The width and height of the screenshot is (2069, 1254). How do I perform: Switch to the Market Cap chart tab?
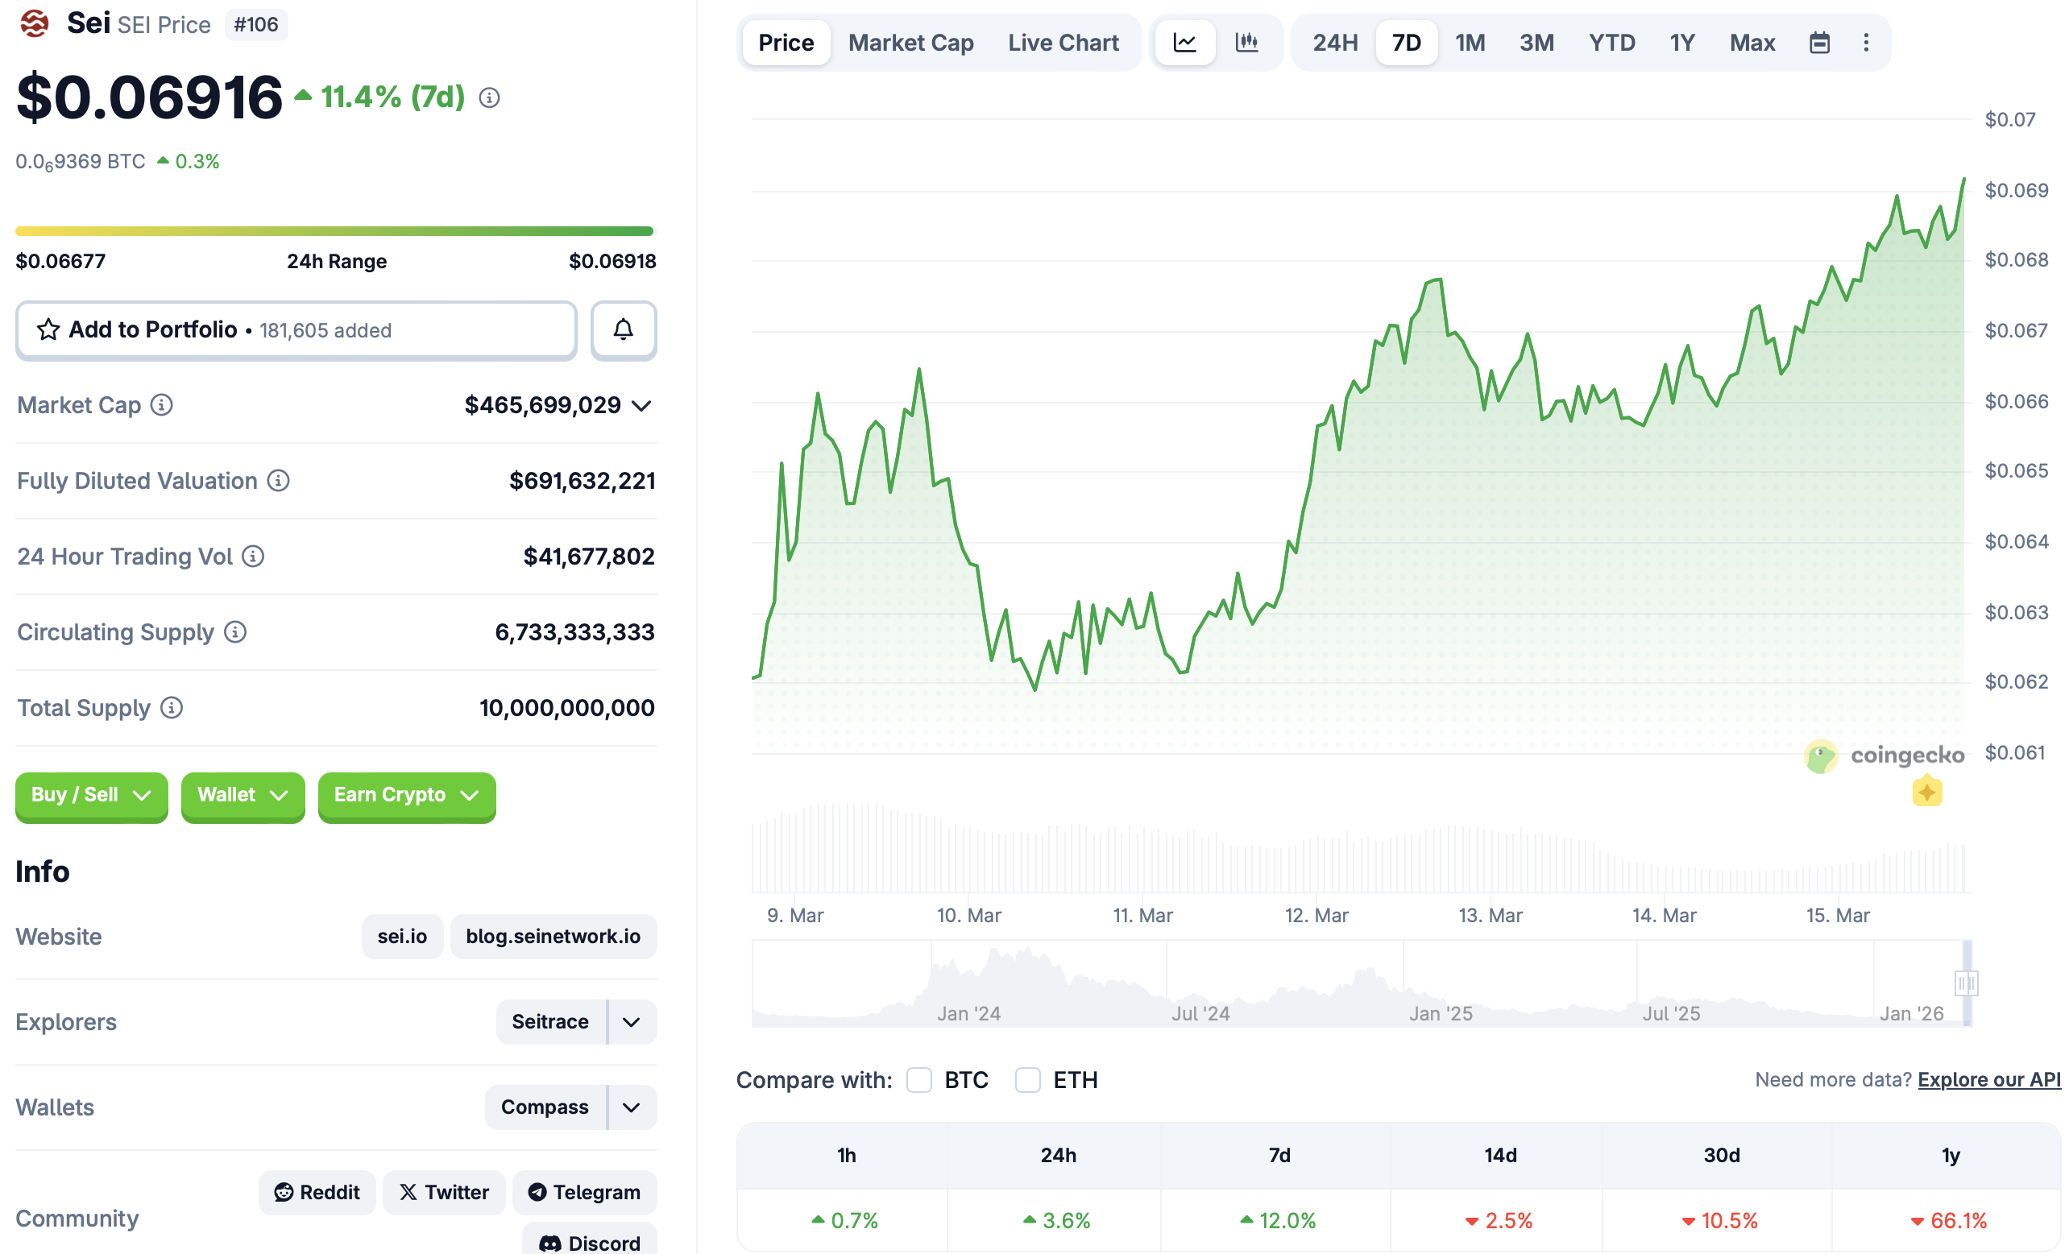pos(911,42)
